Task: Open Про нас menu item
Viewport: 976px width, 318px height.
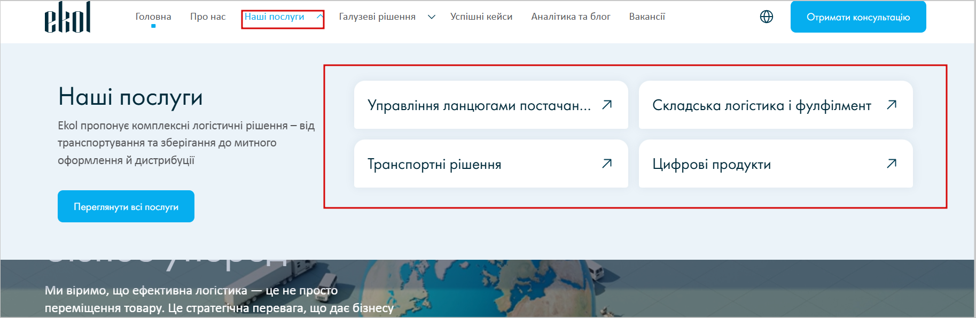Action: pos(208,17)
